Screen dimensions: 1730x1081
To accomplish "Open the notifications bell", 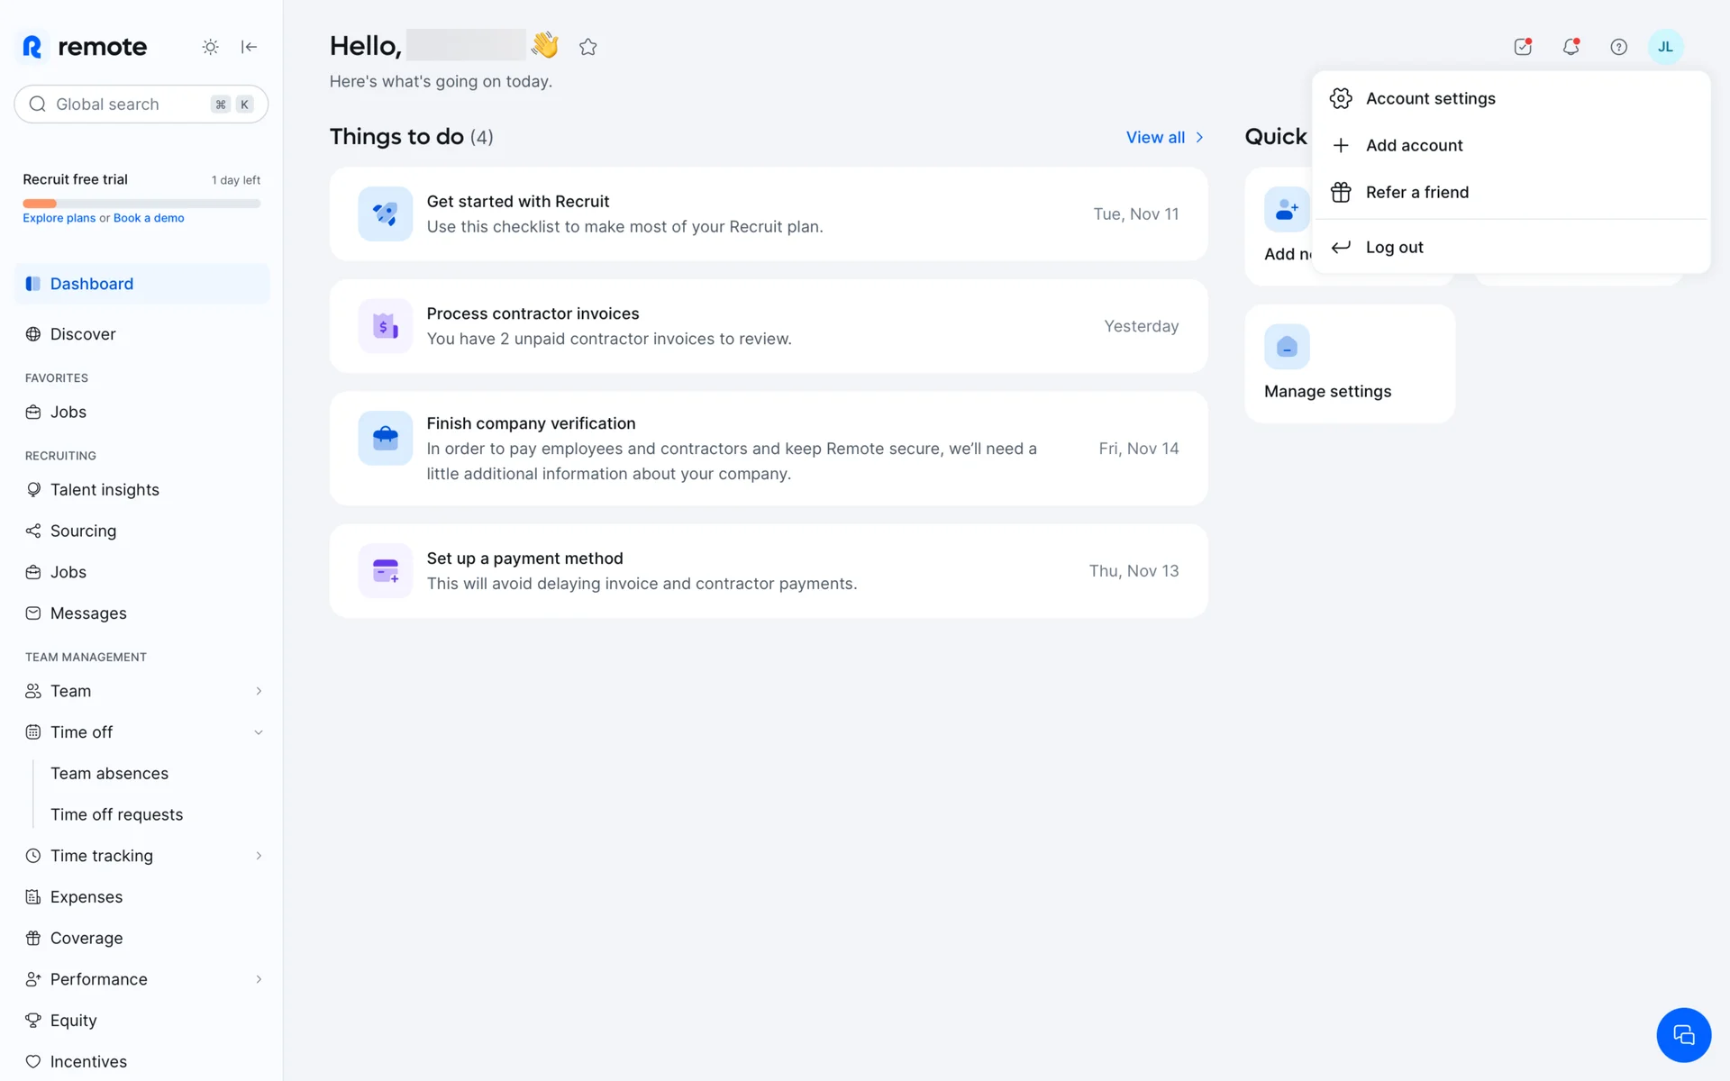I will coord(1571,47).
